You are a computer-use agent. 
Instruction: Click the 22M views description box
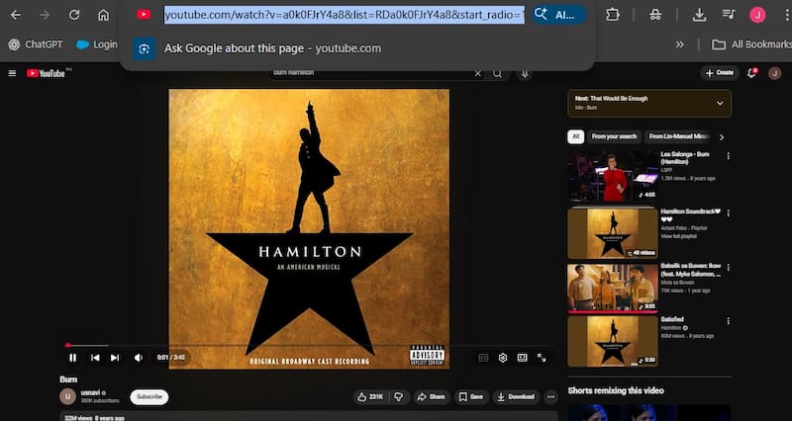(308, 417)
